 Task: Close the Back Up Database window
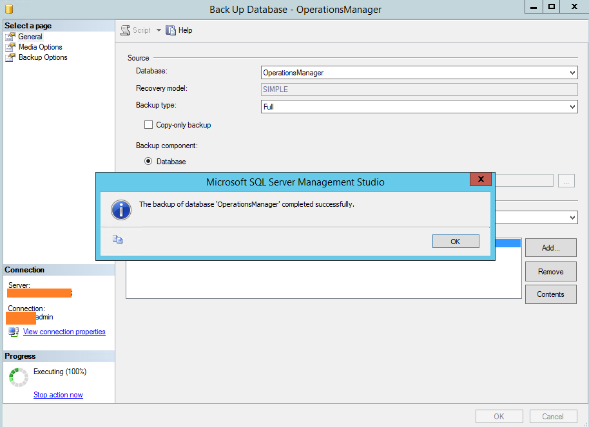574,6
